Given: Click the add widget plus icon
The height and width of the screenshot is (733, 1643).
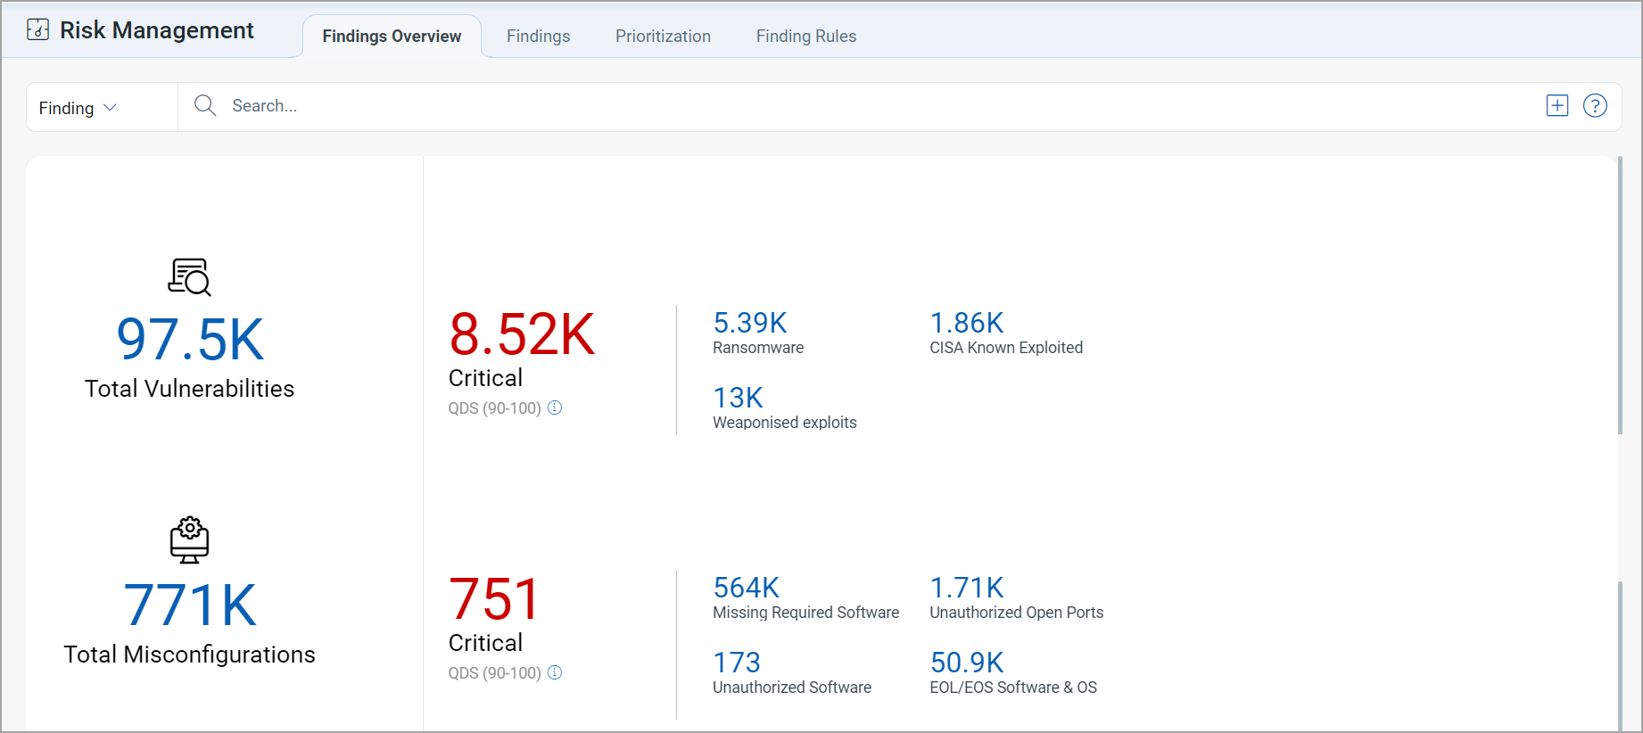Looking at the screenshot, I should pyautogui.click(x=1557, y=105).
